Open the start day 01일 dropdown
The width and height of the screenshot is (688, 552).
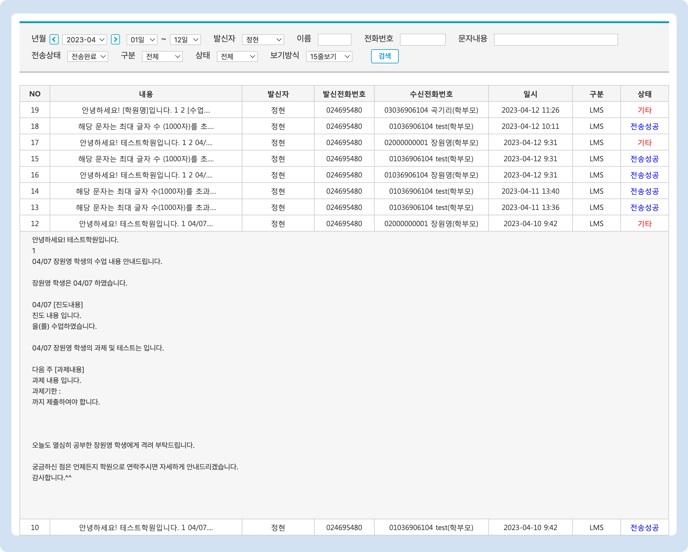[142, 40]
